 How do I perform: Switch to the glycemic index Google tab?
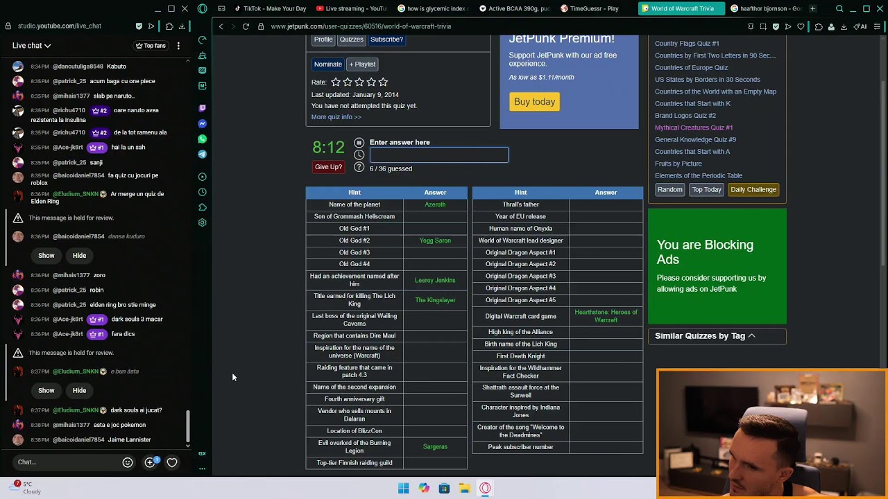pyautogui.click(x=433, y=9)
